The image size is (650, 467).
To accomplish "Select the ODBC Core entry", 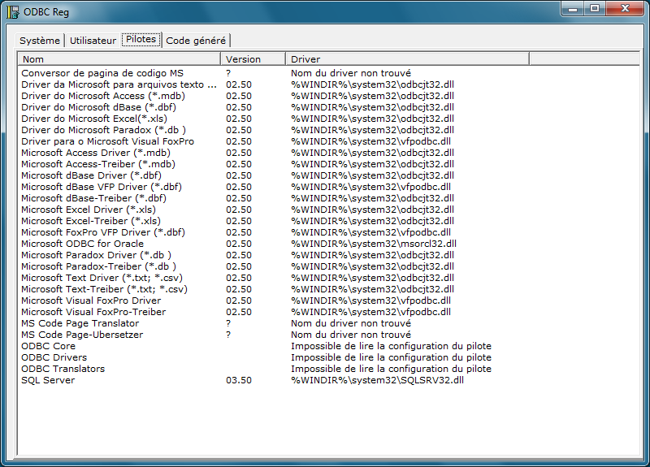I will [48, 346].
